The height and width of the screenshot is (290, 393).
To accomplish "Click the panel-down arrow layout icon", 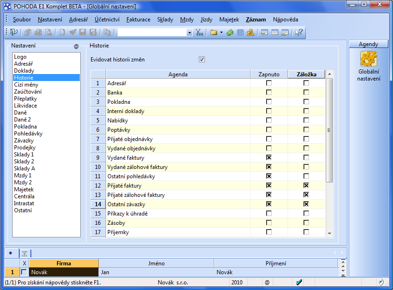I will [265, 32].
